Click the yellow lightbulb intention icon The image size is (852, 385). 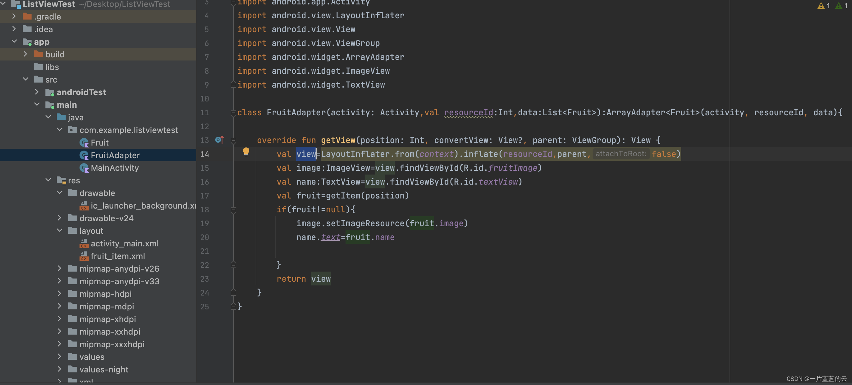tap(246, 152)
